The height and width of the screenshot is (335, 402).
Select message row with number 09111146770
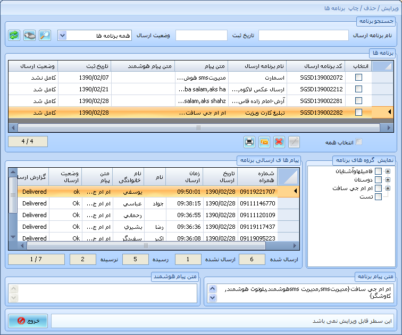158,203
